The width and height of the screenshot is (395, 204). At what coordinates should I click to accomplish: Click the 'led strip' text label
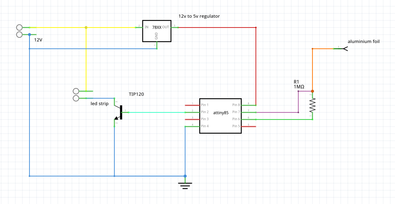point(99,104)
